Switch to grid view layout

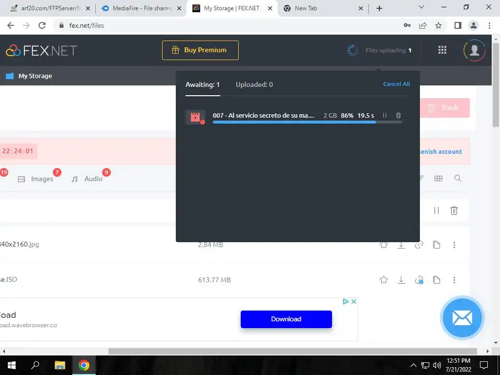click(438, 179)
